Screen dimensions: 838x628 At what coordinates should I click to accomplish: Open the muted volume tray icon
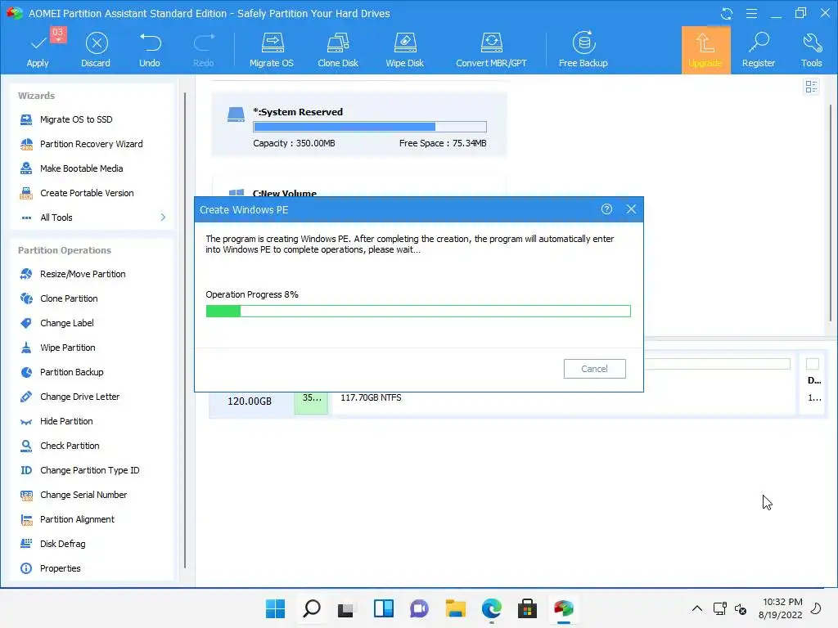(x=740, y=608)
